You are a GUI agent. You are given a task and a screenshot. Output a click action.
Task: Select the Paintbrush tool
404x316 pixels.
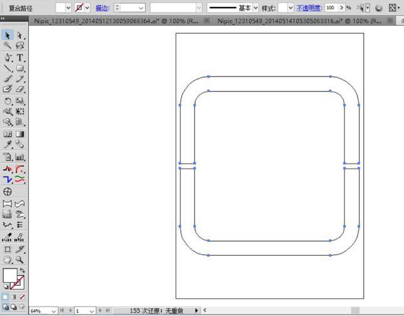click(8, 78)
